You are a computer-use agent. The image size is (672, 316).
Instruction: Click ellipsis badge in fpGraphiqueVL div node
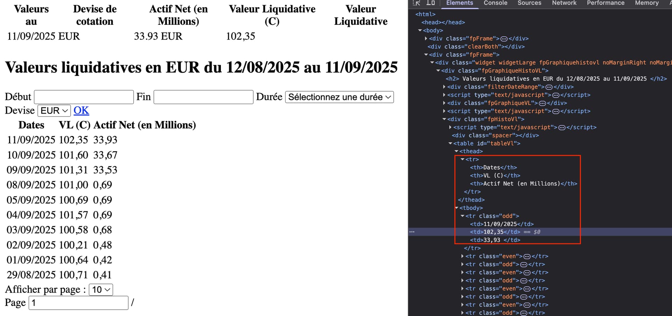click(542, 103)
